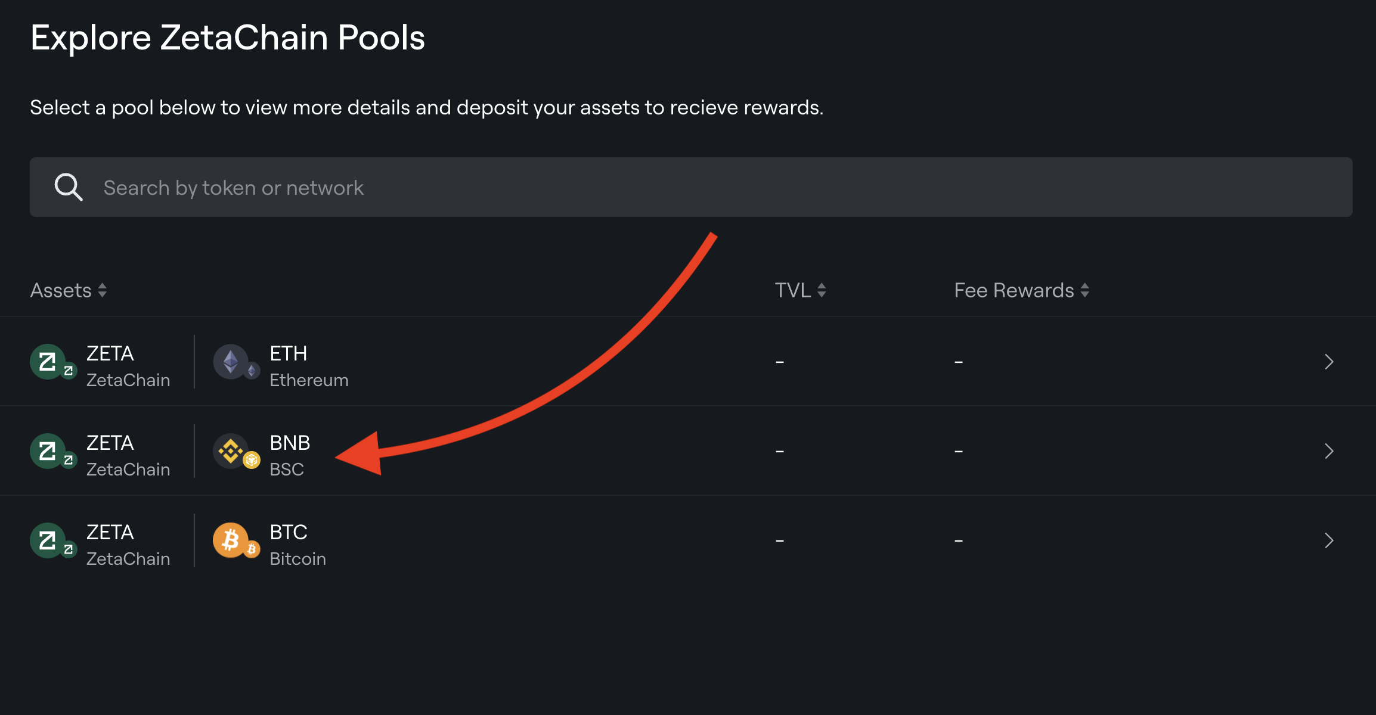Click the Fee Rewards column header text
Screen dimensions: 1376x715
pyautogui.click(x=1014, y=290)
